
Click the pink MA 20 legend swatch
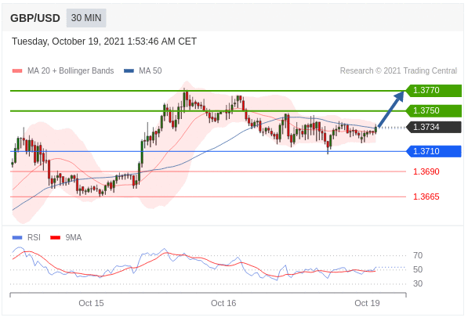(x=17, y=71)
